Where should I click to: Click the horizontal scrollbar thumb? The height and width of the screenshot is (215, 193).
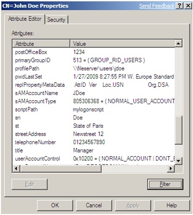coord(61,168)
